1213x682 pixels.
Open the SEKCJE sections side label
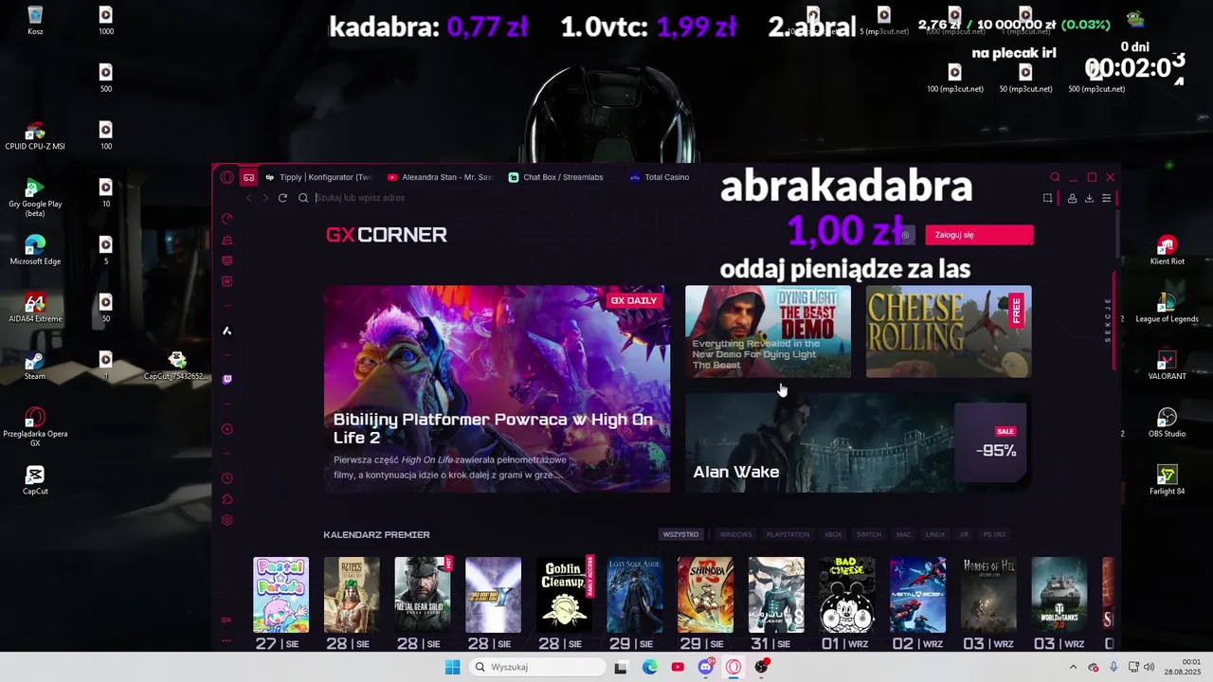(1108, 319)
